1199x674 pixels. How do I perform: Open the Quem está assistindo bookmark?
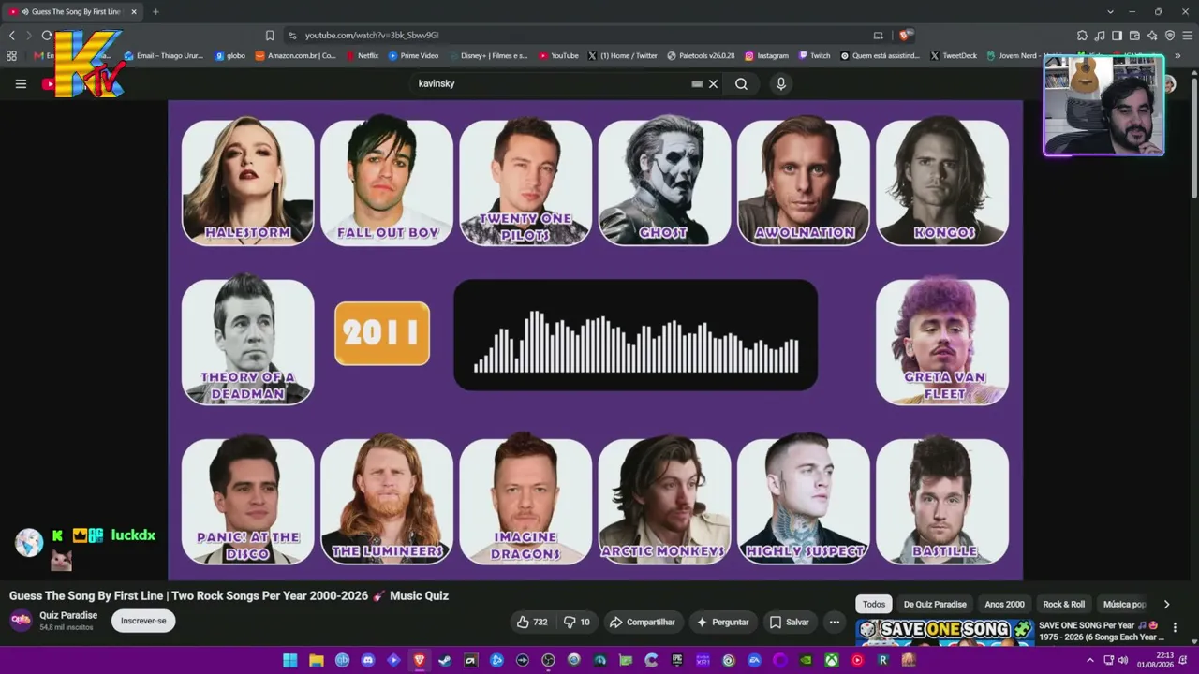click(x=881, y=56)
